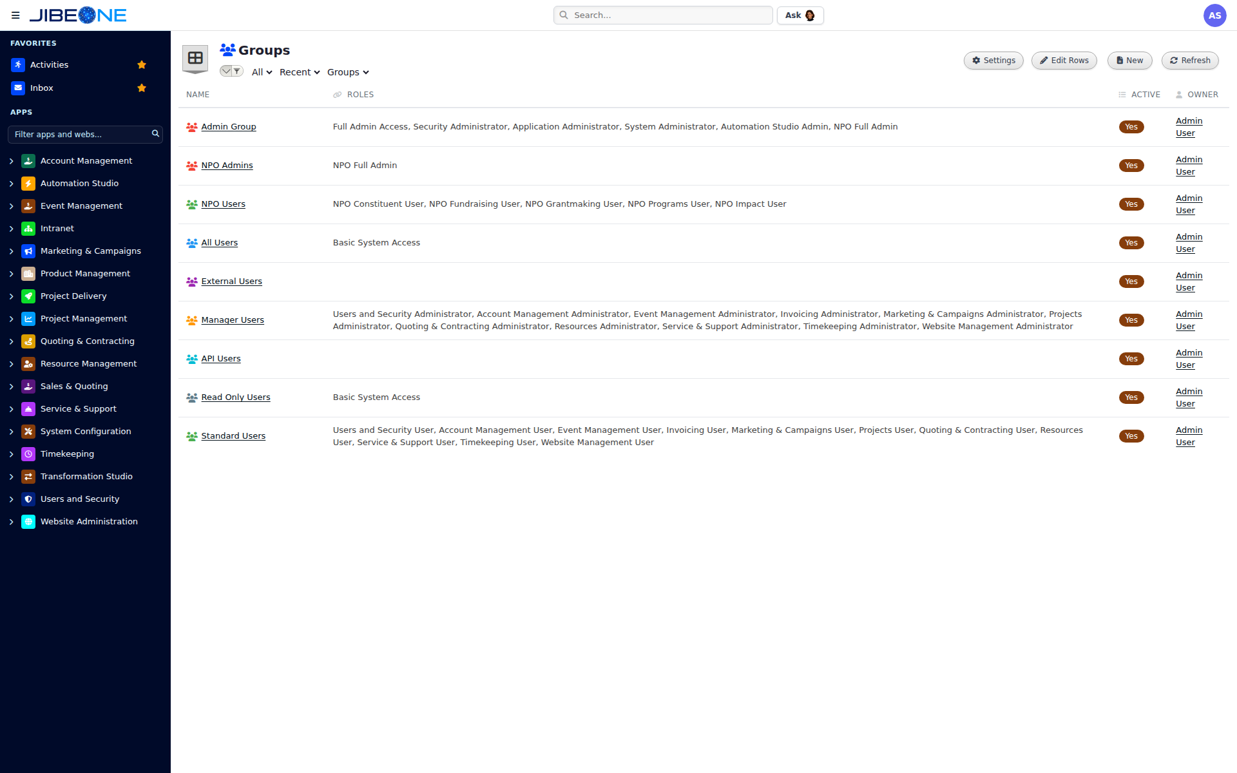This screenshot has height=773, width=1237.
Task: Open the Transformation Studio app
Action: pos(86,477)
